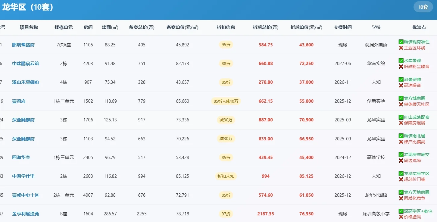
Task: Click the 95折 discount badge
Action: [x=226, y=45]
